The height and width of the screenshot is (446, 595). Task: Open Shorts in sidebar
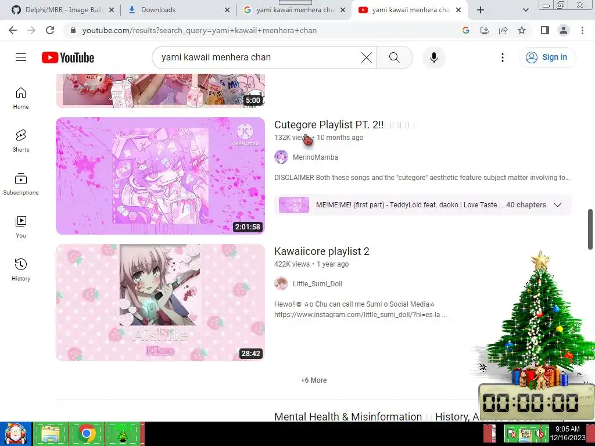(21, 141)
